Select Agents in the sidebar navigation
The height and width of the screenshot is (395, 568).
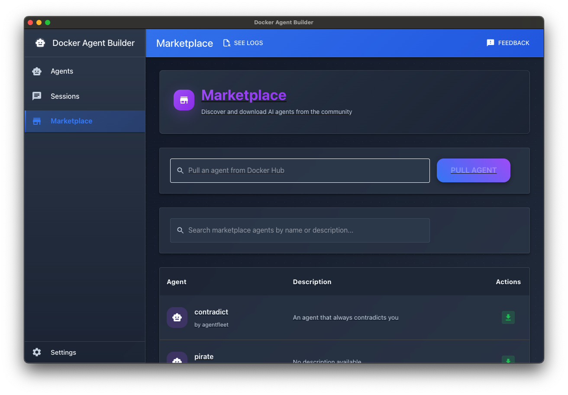point(63,71)
